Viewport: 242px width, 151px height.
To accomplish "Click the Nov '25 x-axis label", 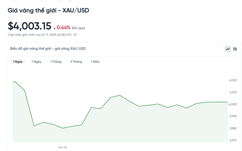I will pyautogui.click(x=63, y=147).
